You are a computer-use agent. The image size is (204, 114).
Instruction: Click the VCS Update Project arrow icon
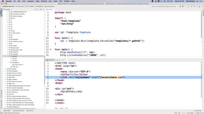(192, 6)
